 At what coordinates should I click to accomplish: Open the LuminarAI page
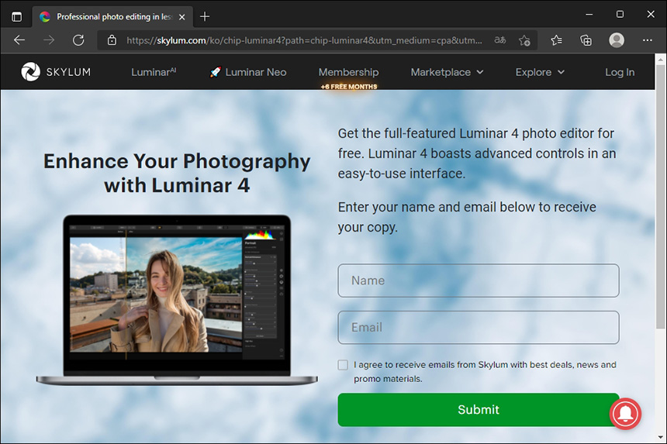click(154, 72)
